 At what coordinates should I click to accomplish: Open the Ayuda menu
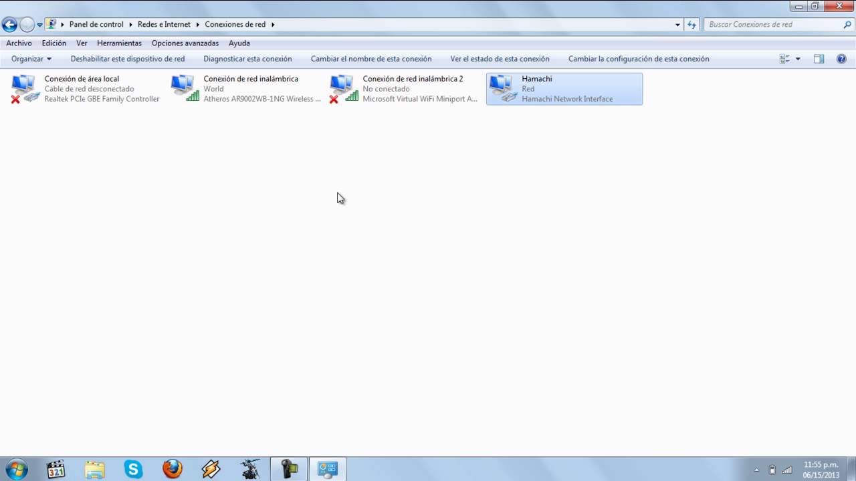pos(239,43)
